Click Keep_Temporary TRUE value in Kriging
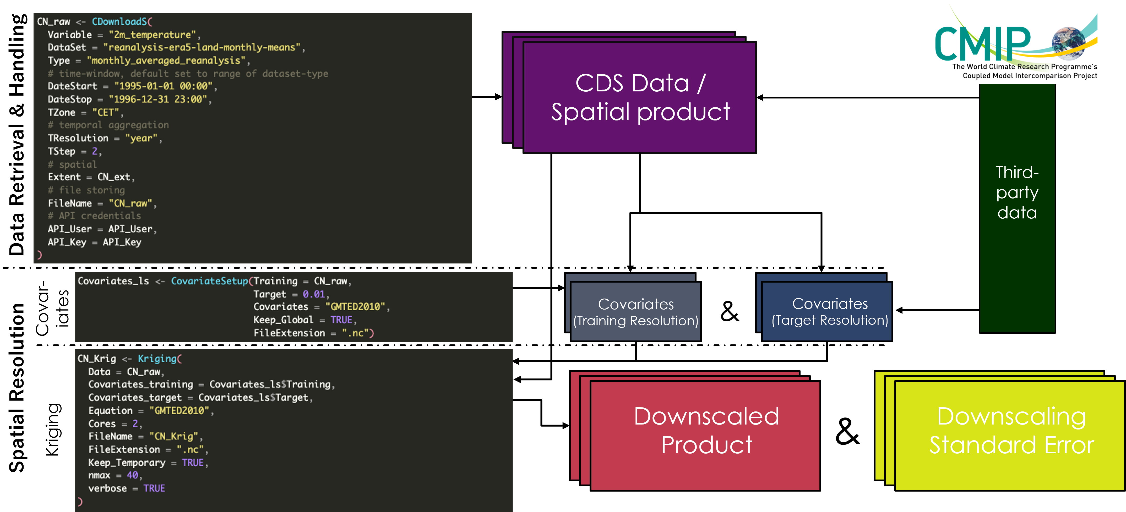 pyautogui.click(x=193, y=462)
